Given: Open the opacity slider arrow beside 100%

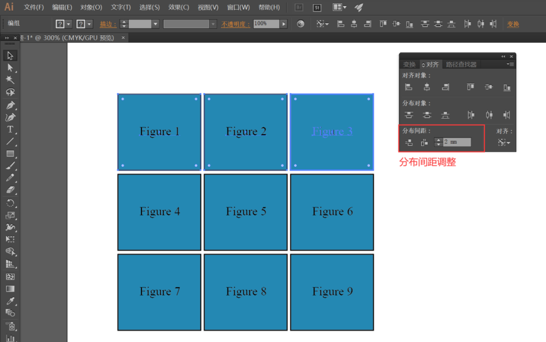Looking at the screenshot, I should click(284, 24).
